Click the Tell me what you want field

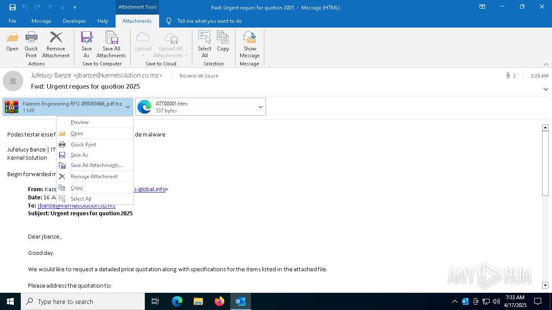click(209, 21)
